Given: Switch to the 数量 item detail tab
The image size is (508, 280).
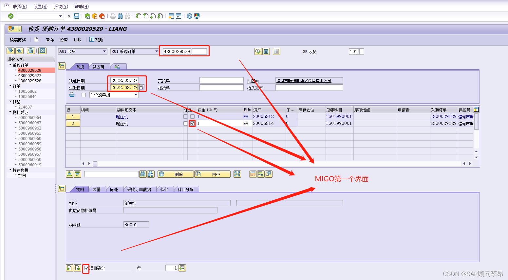Looking at the screenshot, I should 96,189.
